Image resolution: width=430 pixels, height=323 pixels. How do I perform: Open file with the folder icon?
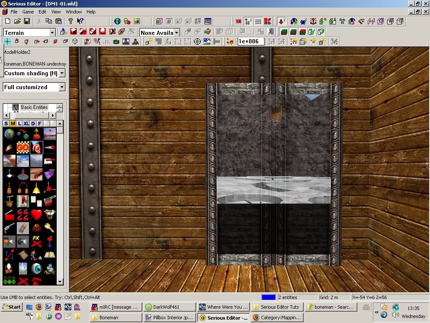(17, 21)
